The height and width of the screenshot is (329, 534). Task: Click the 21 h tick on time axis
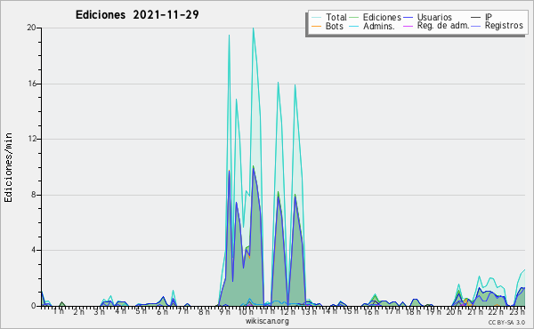click(x=475, y=311)
